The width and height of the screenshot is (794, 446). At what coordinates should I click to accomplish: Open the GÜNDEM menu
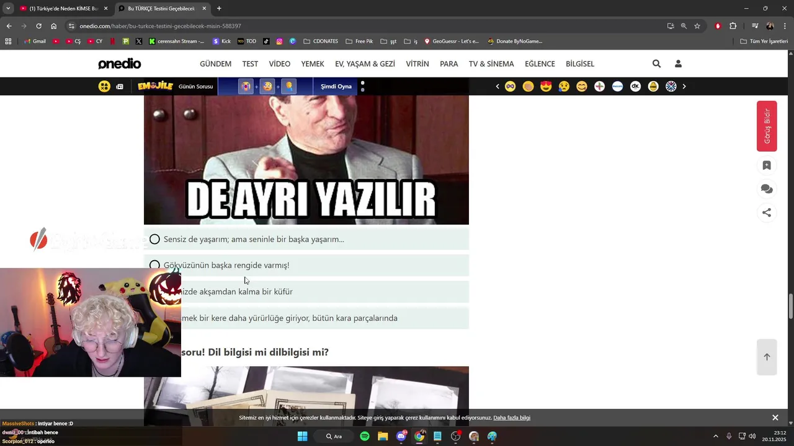215,64
